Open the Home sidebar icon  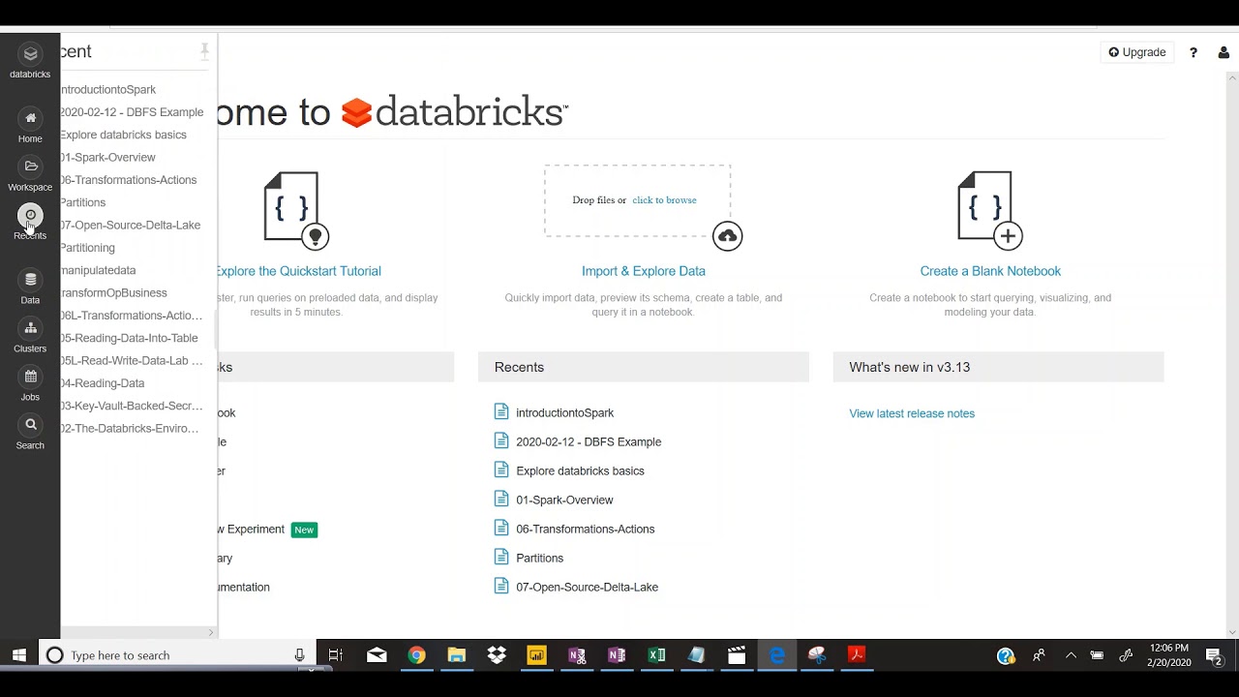[30, 118]
